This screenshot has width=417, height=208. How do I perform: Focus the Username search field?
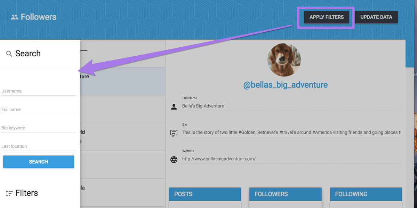39,91
